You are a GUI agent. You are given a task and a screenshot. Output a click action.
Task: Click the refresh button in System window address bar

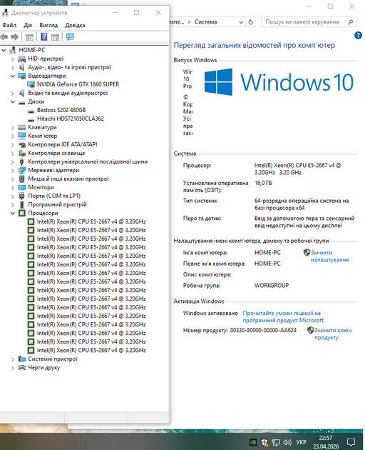pos(251,22)
